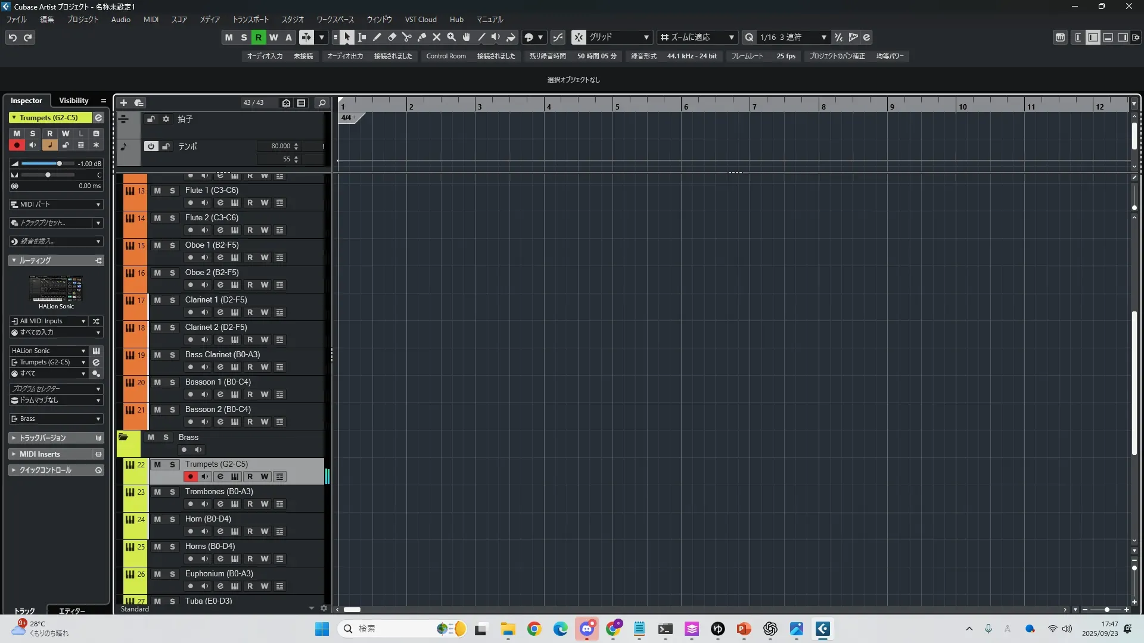Toggle record enable on Trumpets track
Screen dimensions: 1144x643
click(x=191, y=476)
